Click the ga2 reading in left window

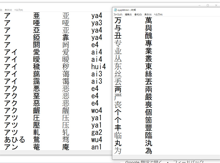coord(97,132)
